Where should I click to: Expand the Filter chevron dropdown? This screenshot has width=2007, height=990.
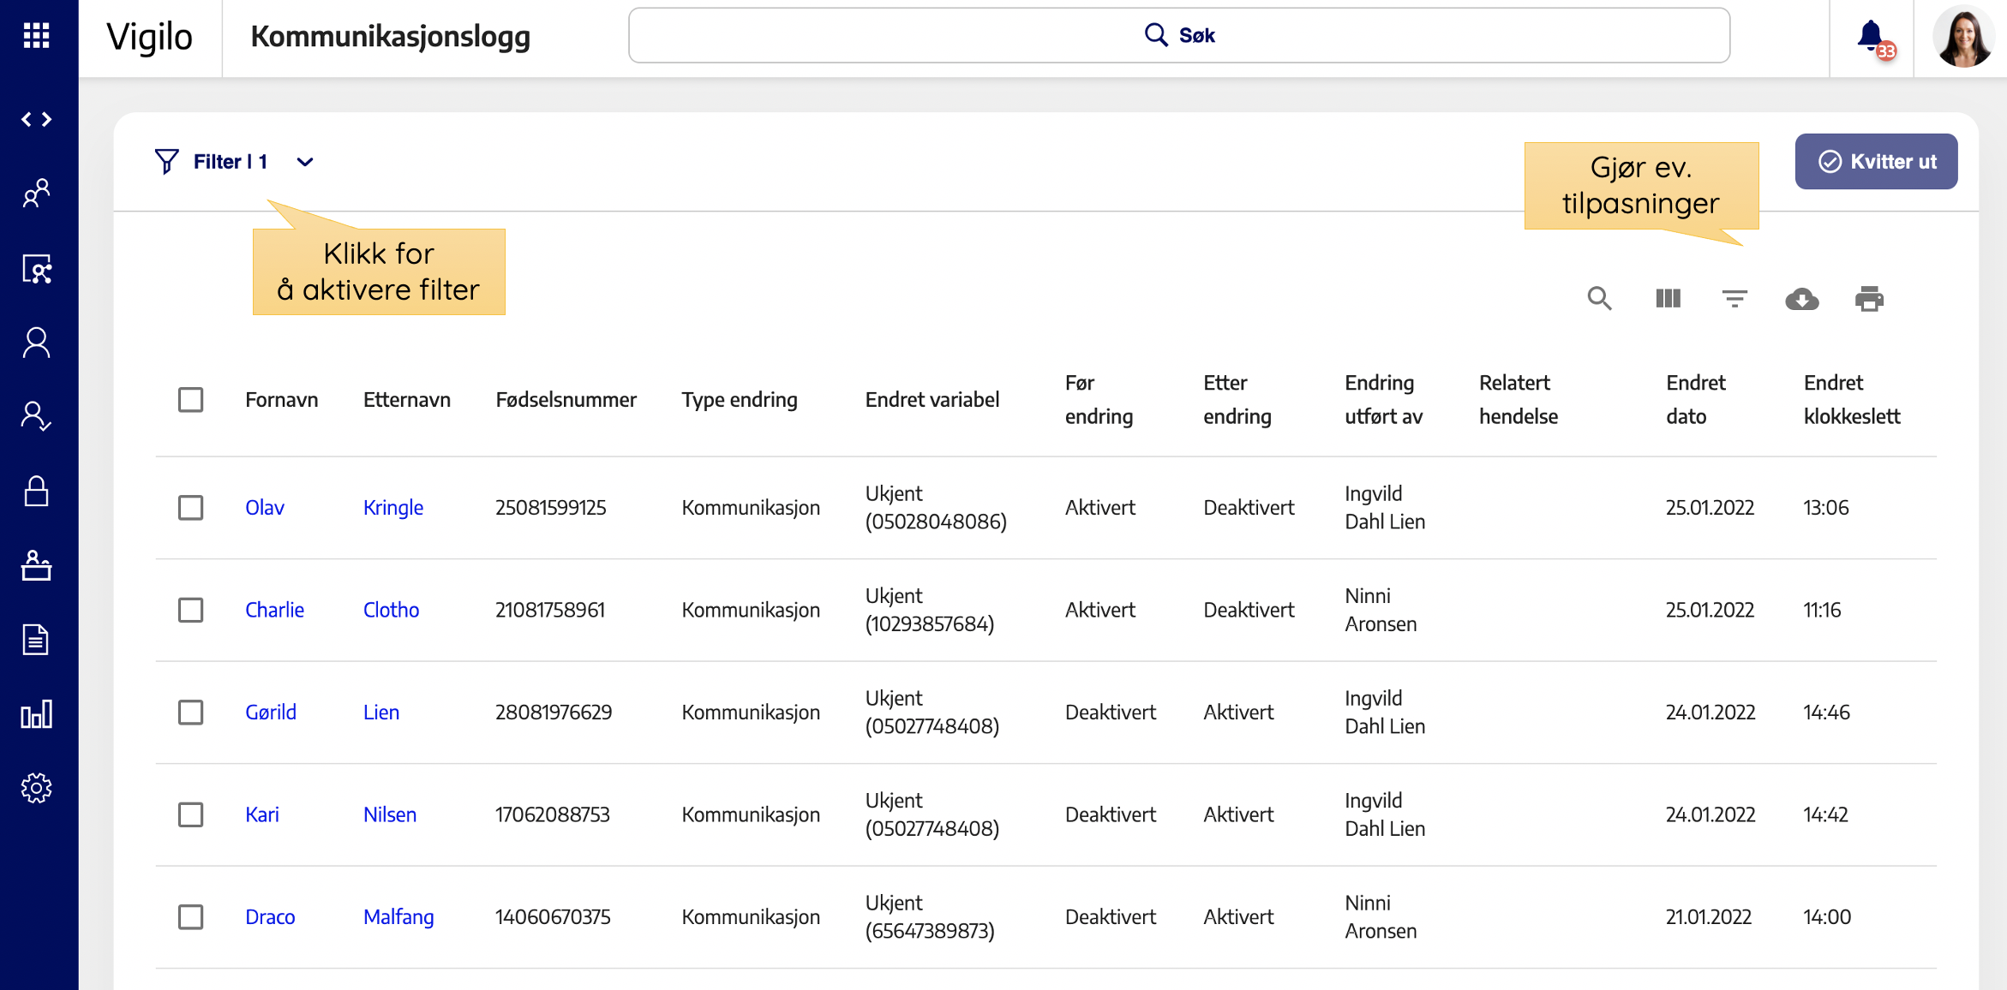(305, 162)
